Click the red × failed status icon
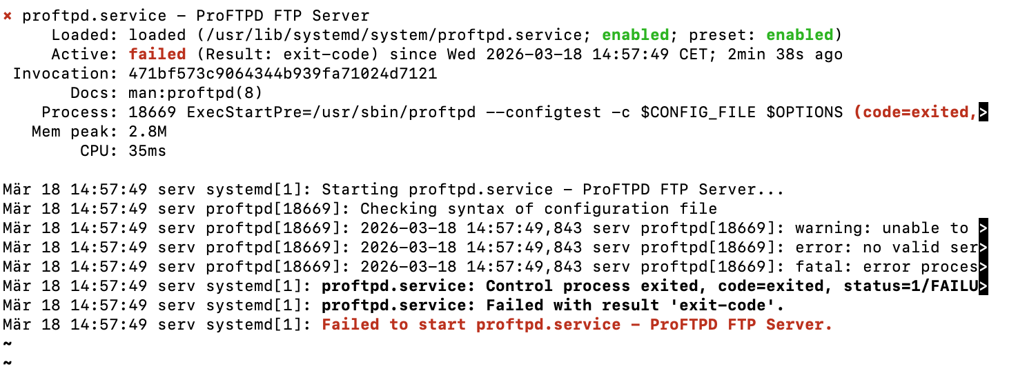 8,16
